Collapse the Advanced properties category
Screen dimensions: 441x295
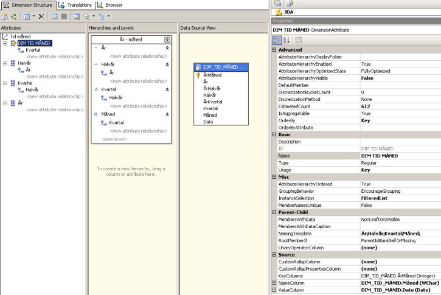[x=274, y=50]
